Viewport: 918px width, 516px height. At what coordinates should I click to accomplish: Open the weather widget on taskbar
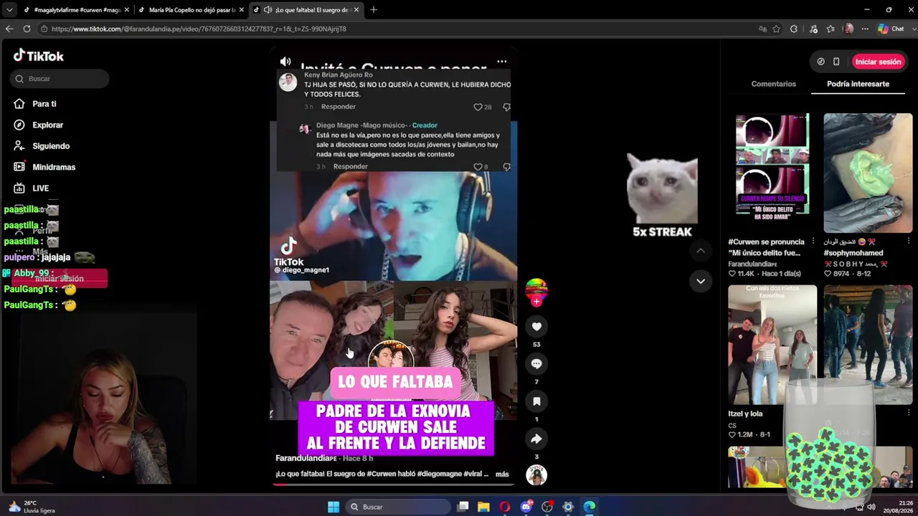(30, 507)
